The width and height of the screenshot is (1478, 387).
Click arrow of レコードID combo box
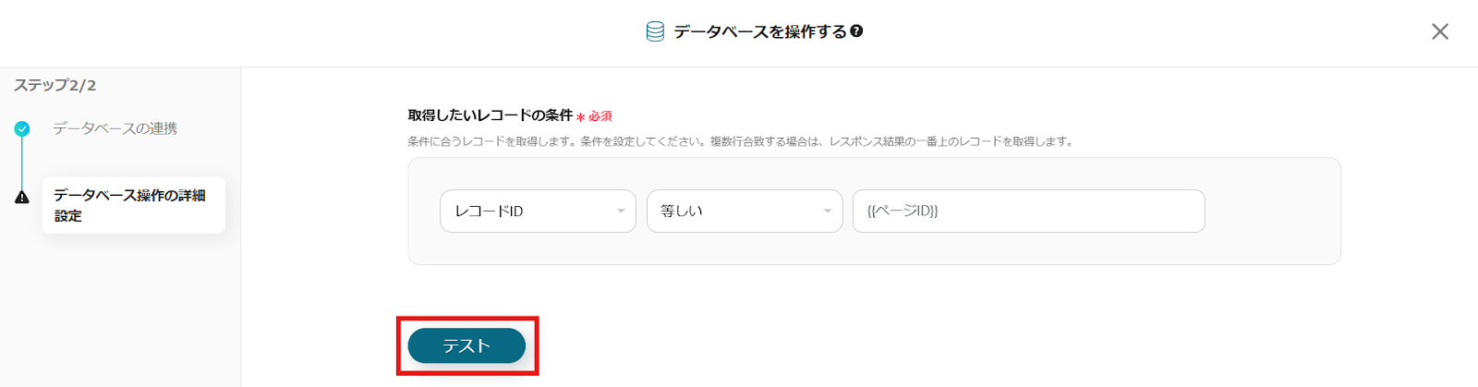pos(621,212)
